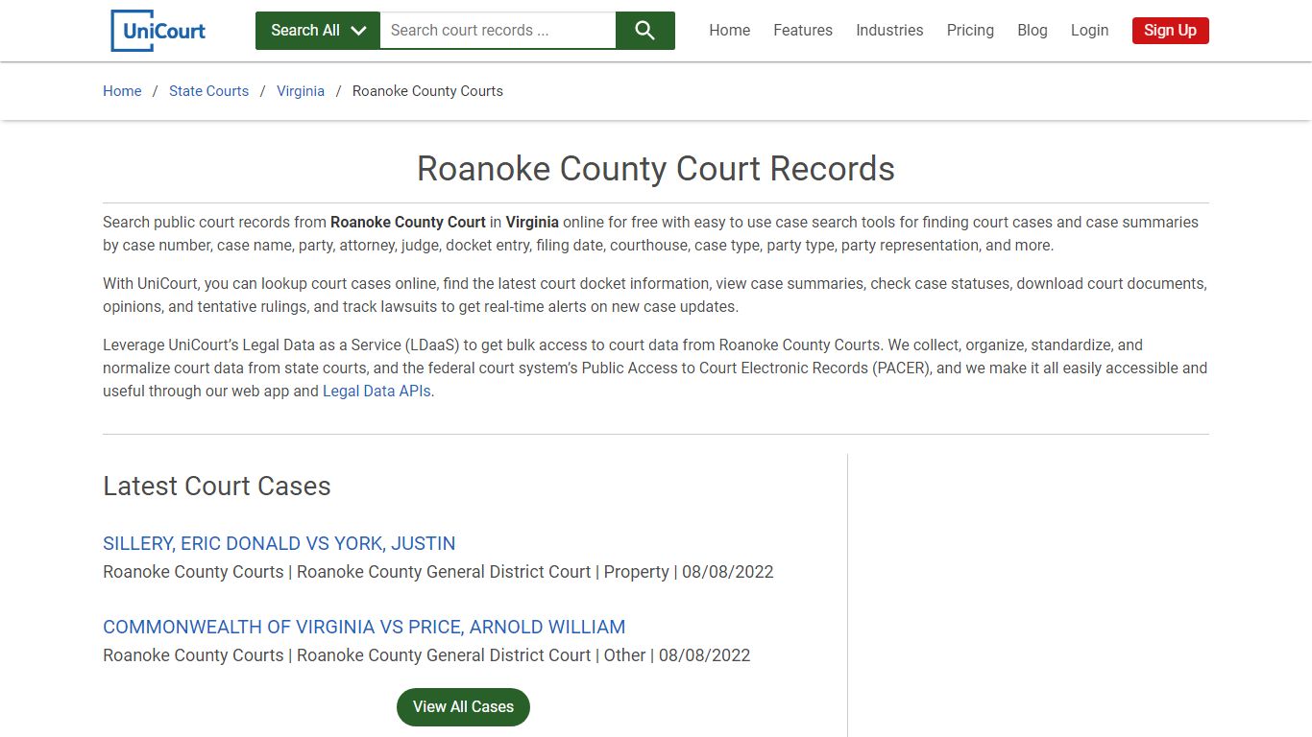Go to Home in the breadcrumb
Viewport: 1312px width, 737px height.
coord(122,91)
